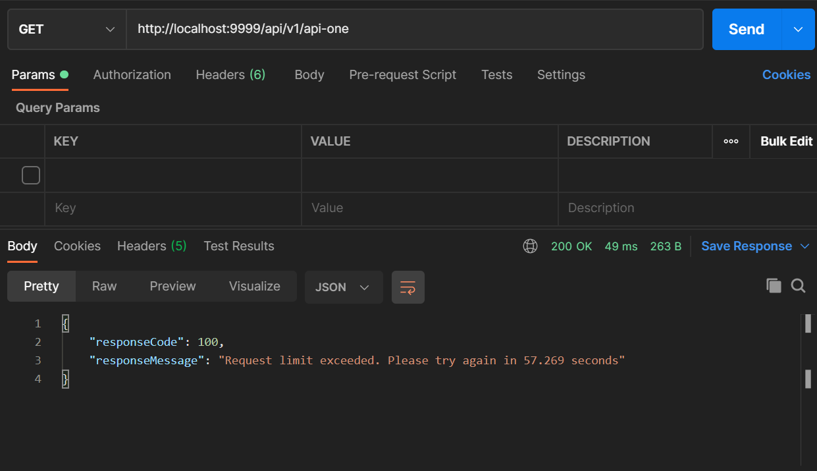This screenshot has width=817, height=471.
Task: Open the Tests tab
Action: [496, 74]
